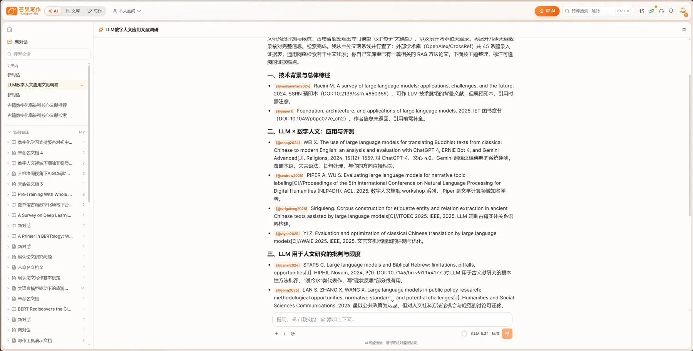Open the more options dots on LLM数字人文应用文献调研

pyautogui.click(x=82, y=85)
